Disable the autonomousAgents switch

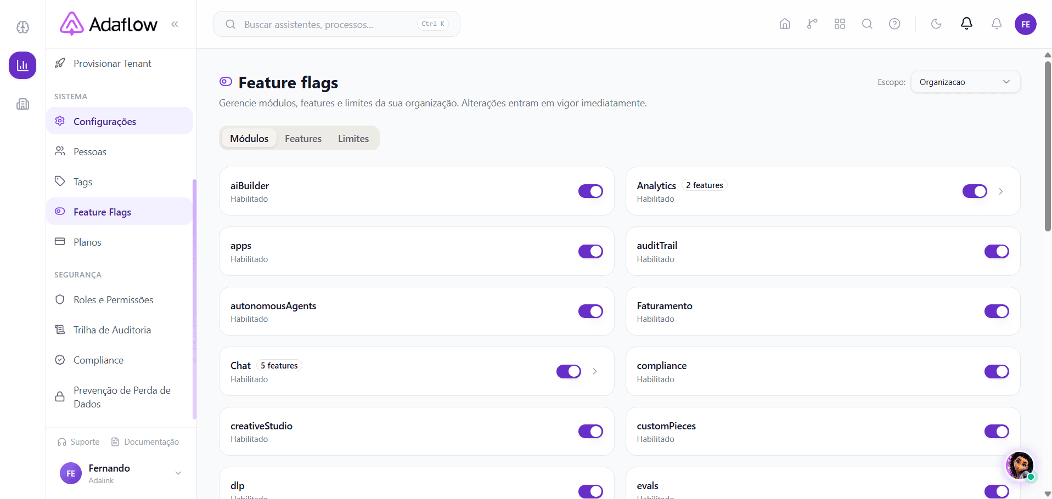[x=590, y=311]
